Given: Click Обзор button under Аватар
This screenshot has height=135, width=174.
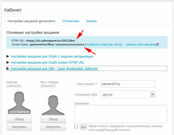Looking at the screenshot, I should tap(19, 119).
